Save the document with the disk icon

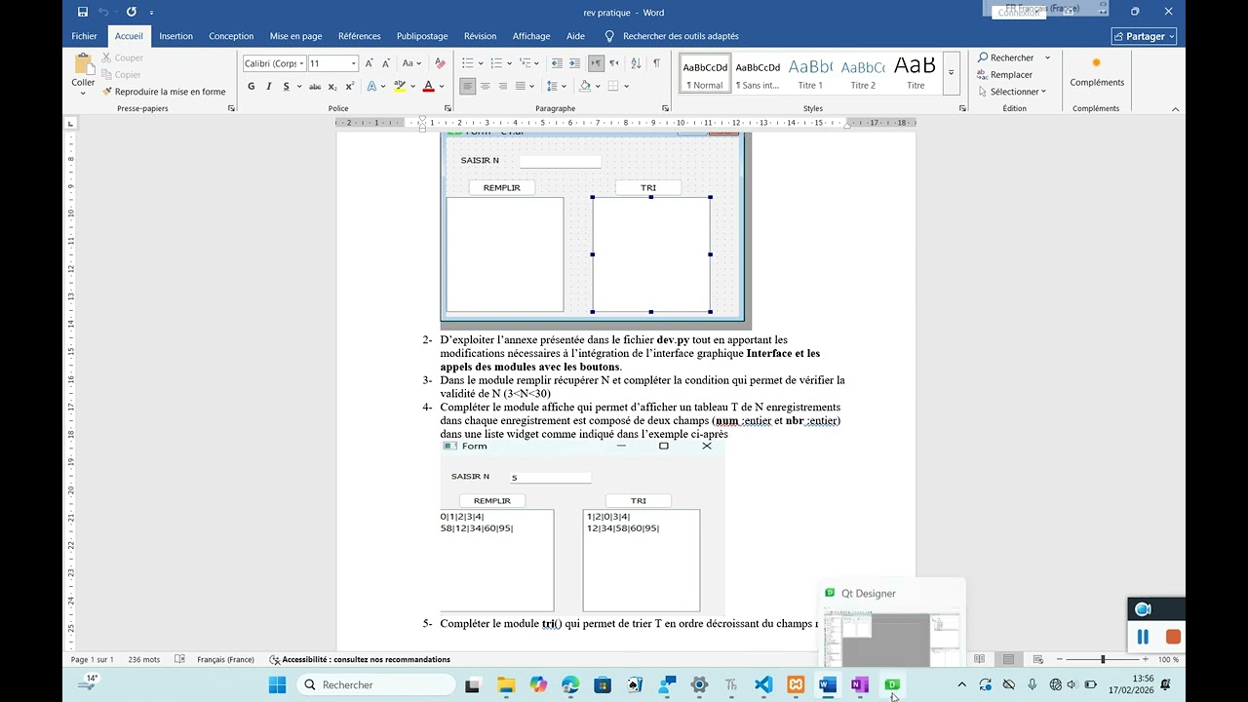(x=83, y=12)
